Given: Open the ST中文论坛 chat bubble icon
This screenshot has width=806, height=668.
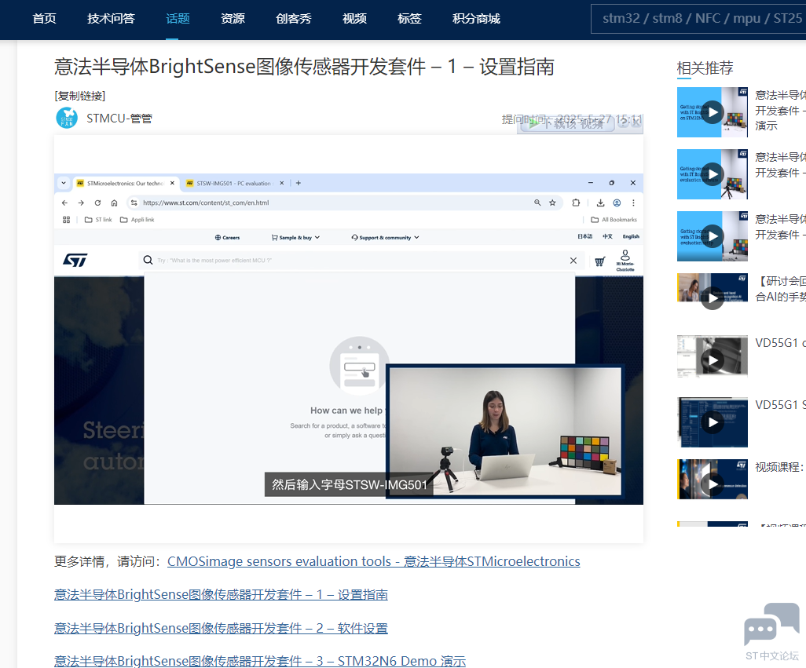Looking at the screenshot, I should (771, 624).
